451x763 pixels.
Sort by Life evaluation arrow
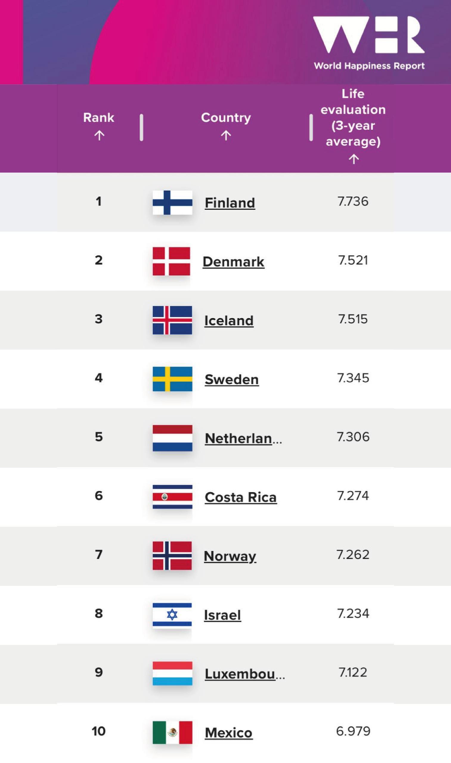354,159
